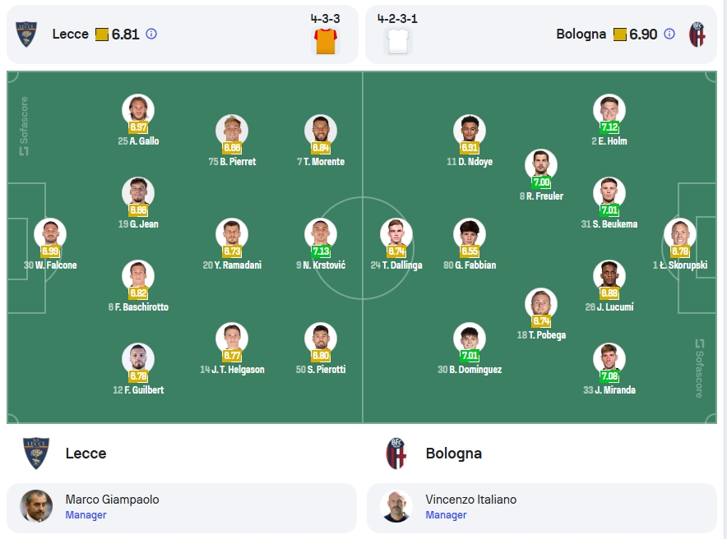Click E. Holm's 7.12 rating badge

(x=609, y=127)
